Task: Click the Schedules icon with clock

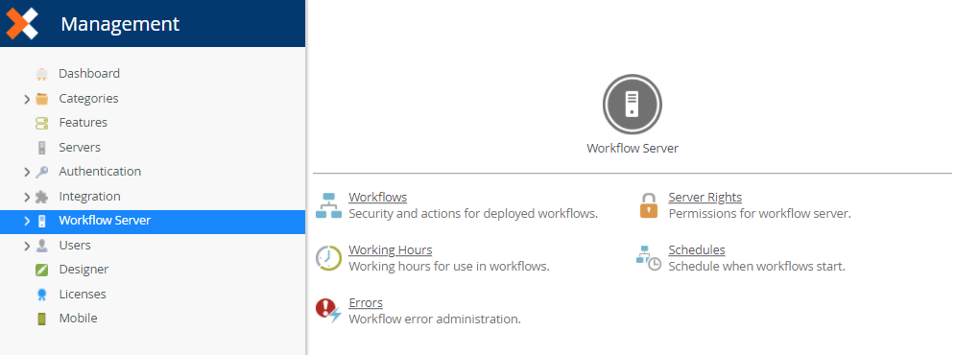Action: [x=649, y=258]
